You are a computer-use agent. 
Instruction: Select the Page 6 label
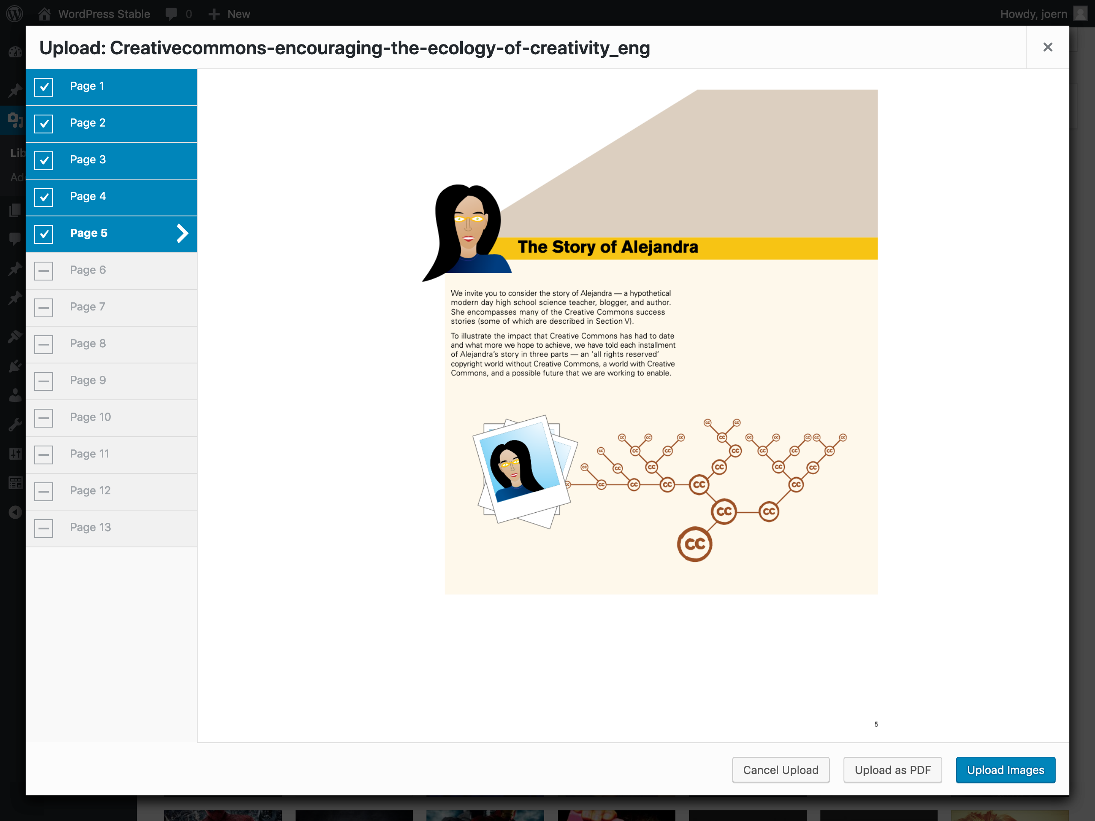click(88, 270)
